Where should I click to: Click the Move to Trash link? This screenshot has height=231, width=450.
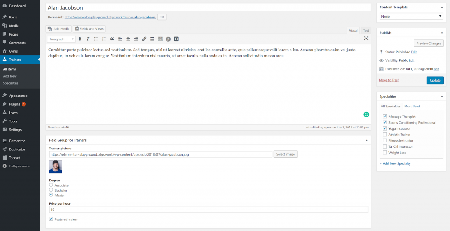pos(389,80)
